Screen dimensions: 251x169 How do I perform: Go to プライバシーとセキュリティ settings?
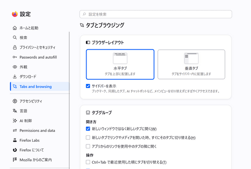click(x=39, y=47)
